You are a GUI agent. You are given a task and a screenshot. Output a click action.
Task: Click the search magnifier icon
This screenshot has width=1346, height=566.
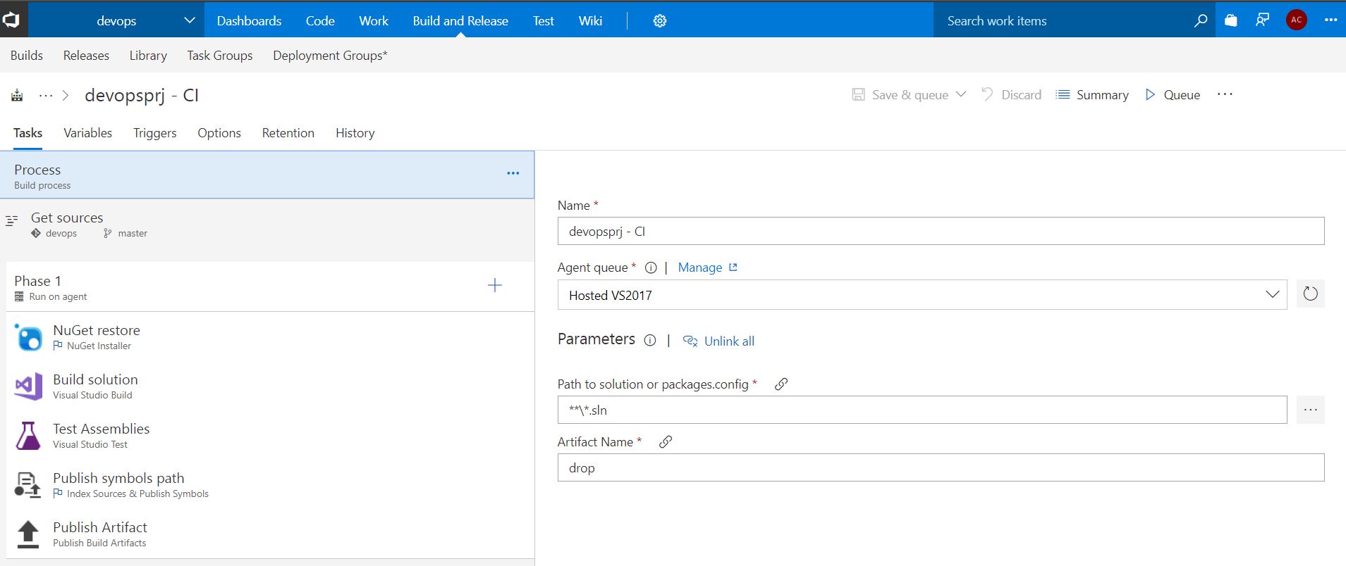(x=1200, y=21)
